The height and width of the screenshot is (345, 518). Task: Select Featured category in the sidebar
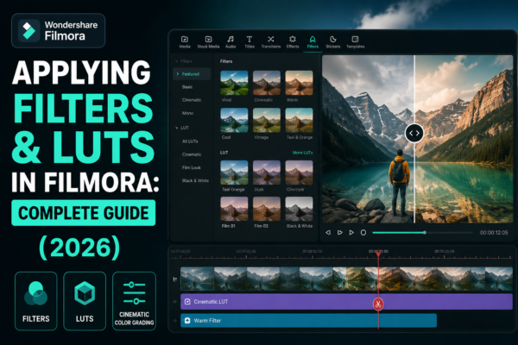tap(192, 74)
